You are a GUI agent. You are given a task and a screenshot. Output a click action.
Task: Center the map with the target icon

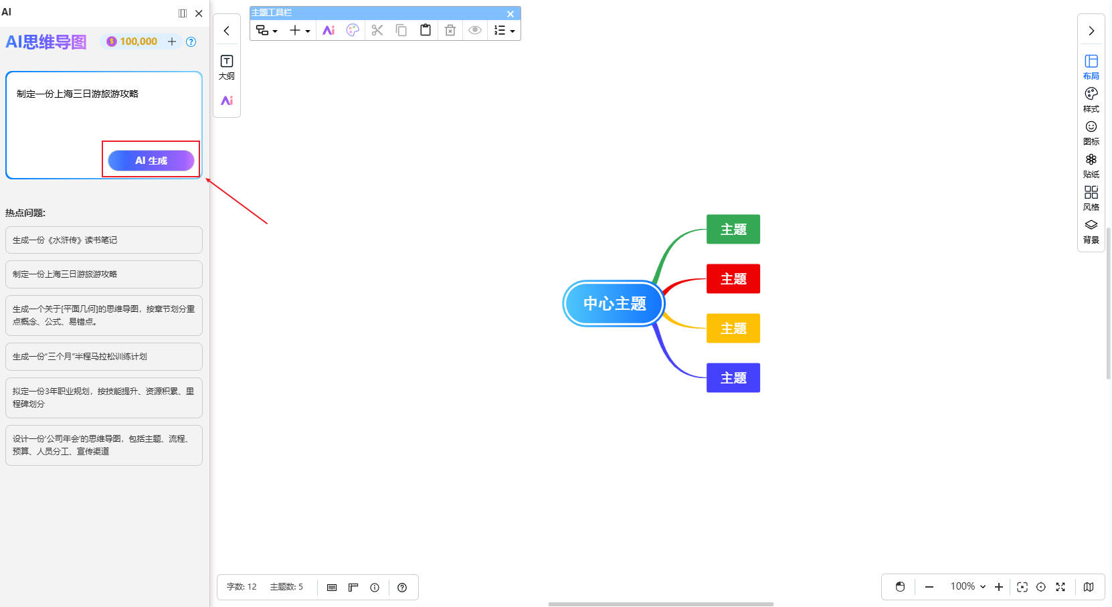pyautogui.click(x=1041, y=587)
